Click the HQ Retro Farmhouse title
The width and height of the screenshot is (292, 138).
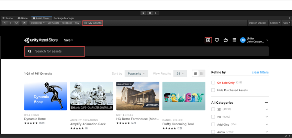pos(138,119)
